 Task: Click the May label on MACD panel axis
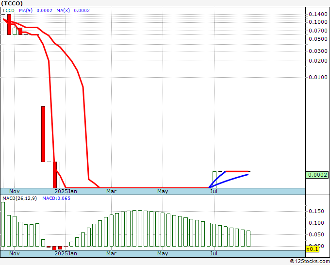tap(163, 253)
